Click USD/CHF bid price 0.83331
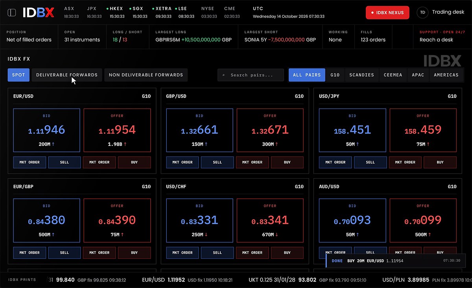 tap(199, 221)
